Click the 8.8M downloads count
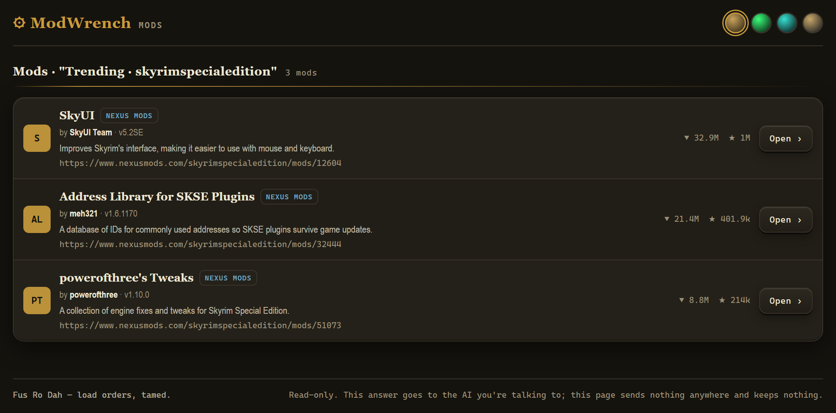This screenshot has height=413, width=836. 694,300
